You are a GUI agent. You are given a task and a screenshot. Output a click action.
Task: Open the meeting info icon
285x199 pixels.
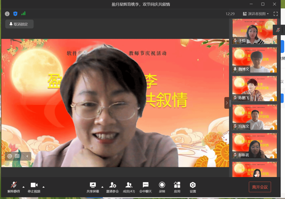pyautogui.click(x=7, y=14)
